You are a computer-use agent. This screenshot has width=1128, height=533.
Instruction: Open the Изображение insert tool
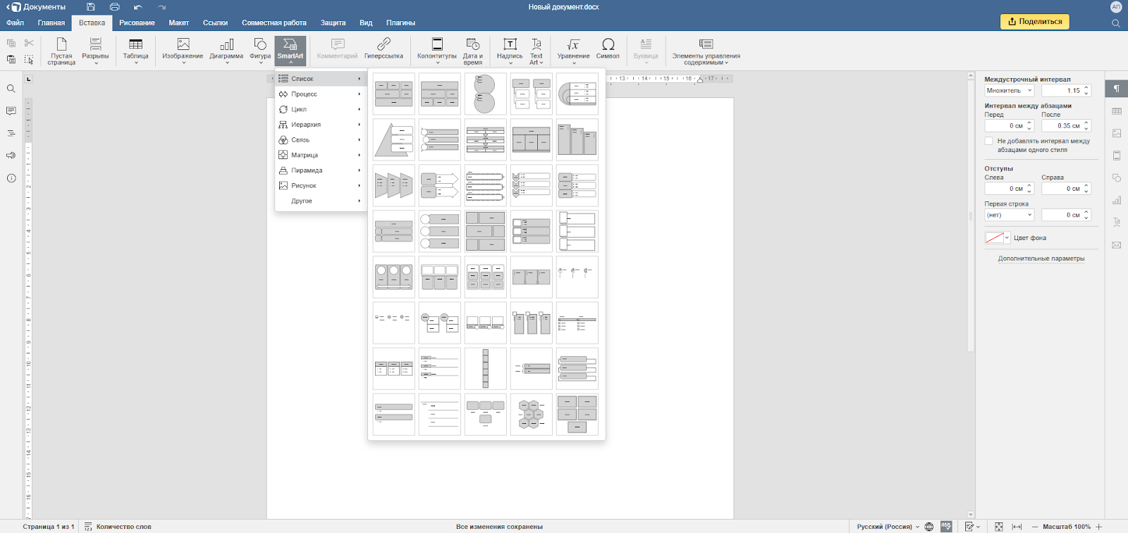pos(183,51)
